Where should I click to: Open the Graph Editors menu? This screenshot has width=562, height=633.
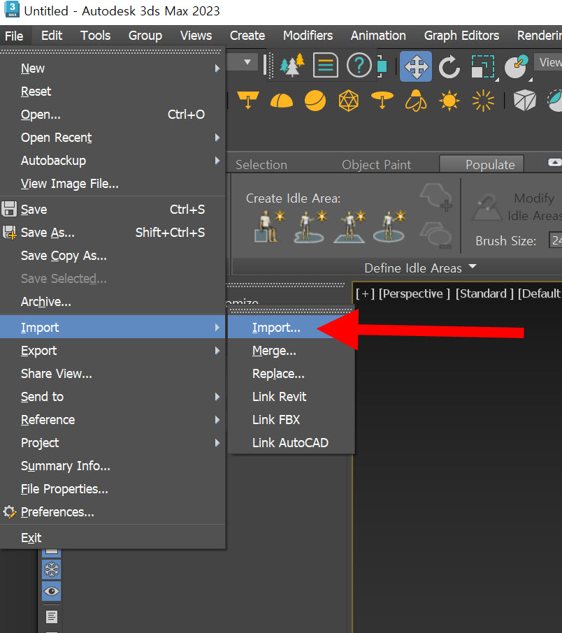[461, 36]
